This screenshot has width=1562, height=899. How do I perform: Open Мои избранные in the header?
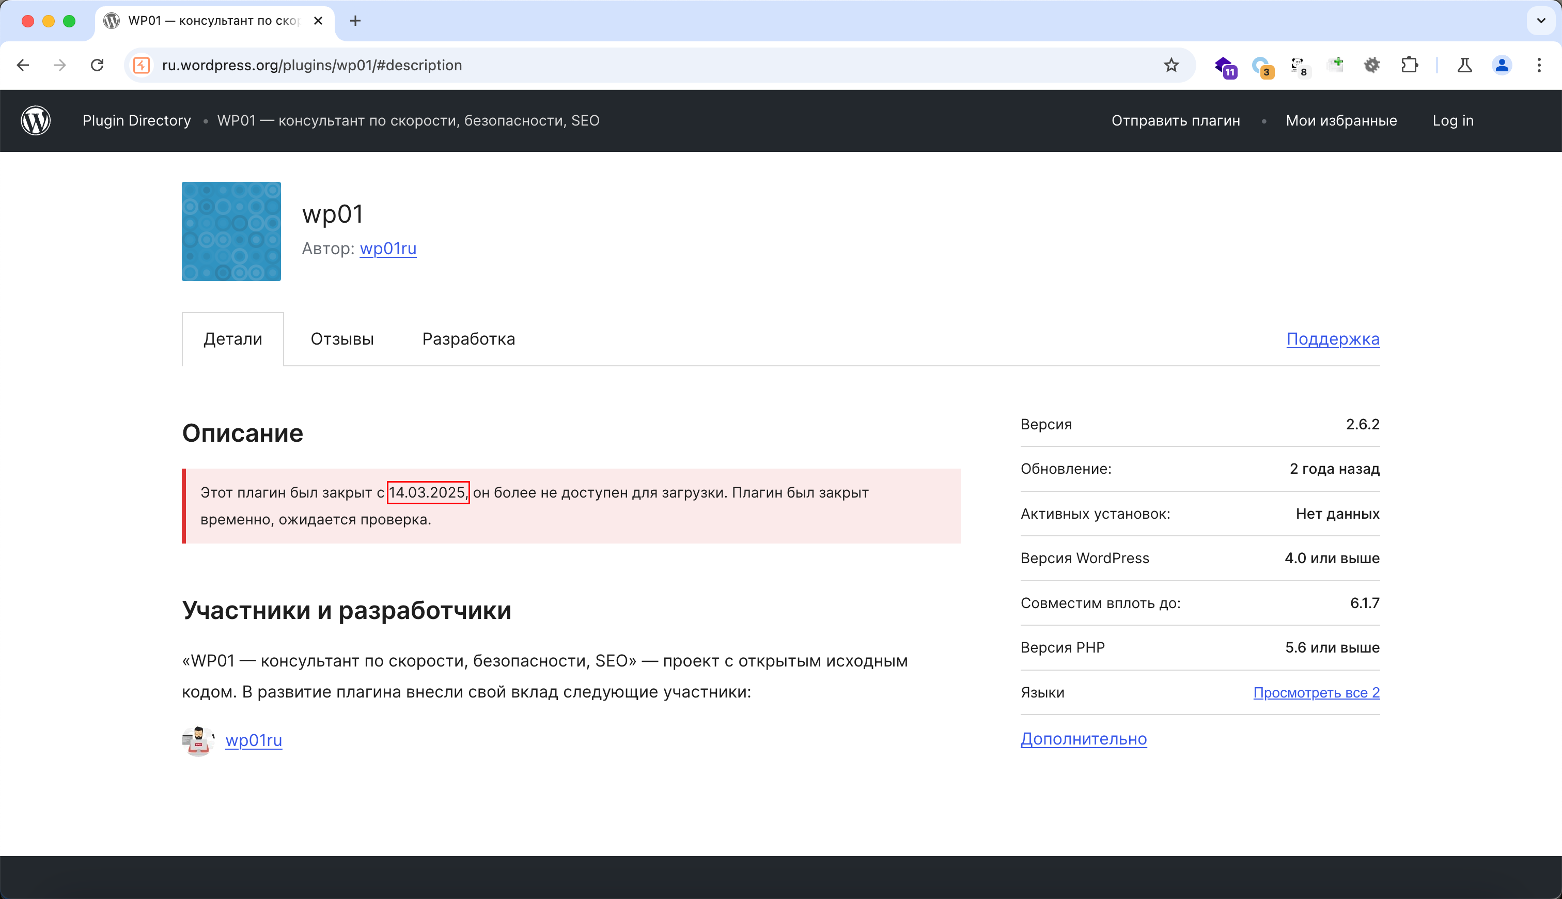1341,120
